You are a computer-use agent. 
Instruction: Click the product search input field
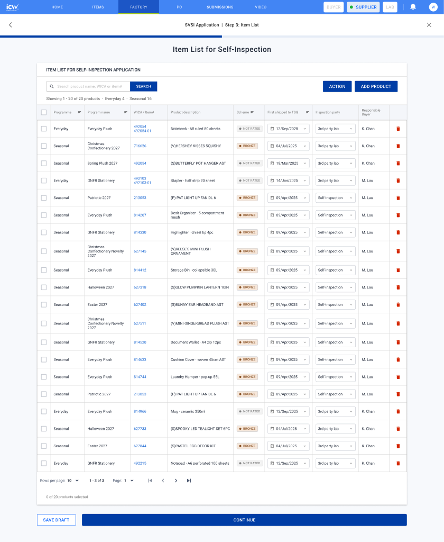click(88, 86)
